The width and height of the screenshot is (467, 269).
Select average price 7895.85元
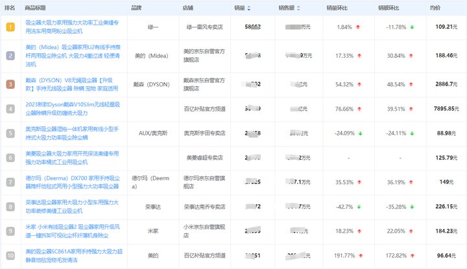click(446, 109)
